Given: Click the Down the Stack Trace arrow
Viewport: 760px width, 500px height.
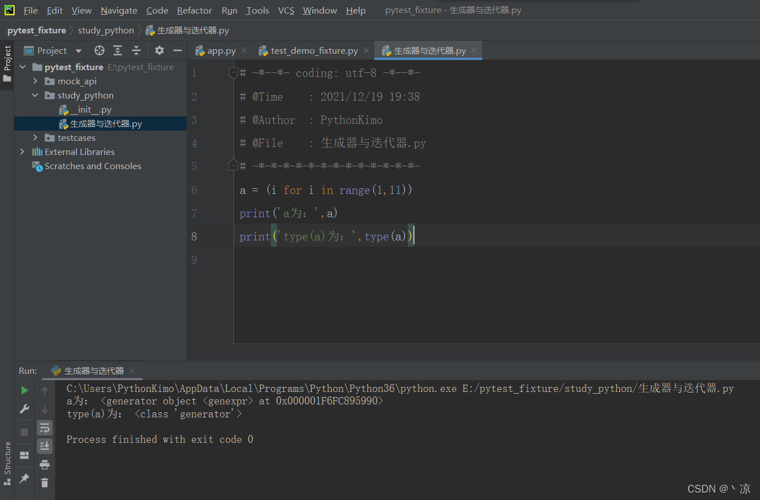Looking at the screenshot, I should (45, 408).
